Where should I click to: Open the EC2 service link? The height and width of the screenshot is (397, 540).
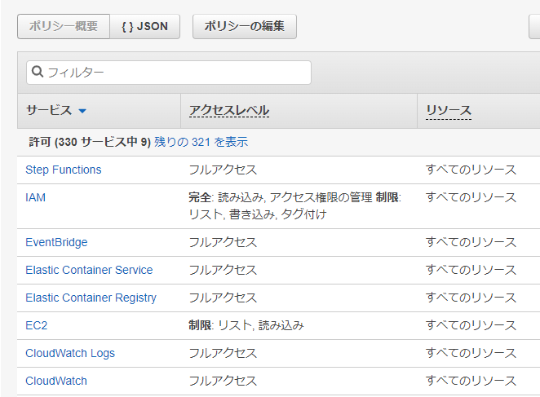(x=37, y=325)
